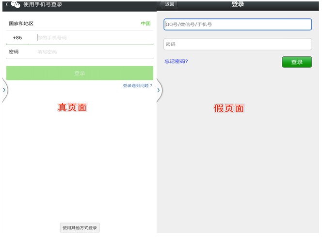Focus the QQ号/微信号/手机号 input field
Image resolution: width=322 pixels, height=239 pixels.
tap(238, 24)
